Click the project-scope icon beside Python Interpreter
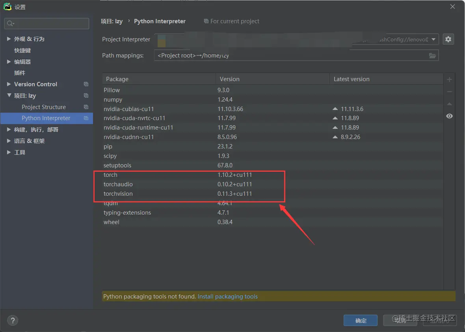Screen dimensions: 465x332 [x=86, y=118]
